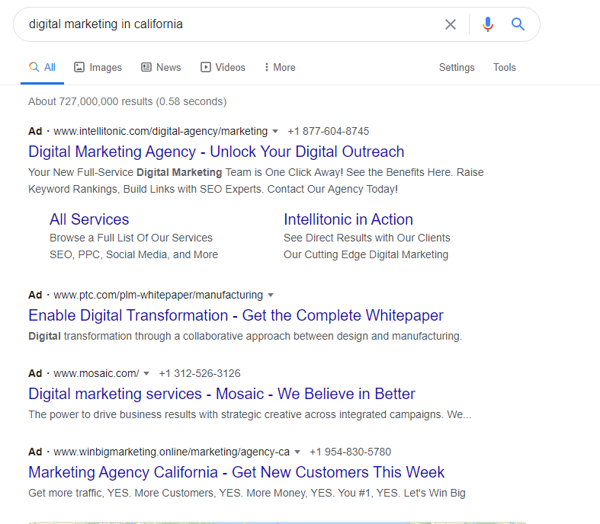The height and width of the screenshot is (524, 600).
Task: Expand the dropdown arrow beside ptc.com URL
Action: point(271,295)
